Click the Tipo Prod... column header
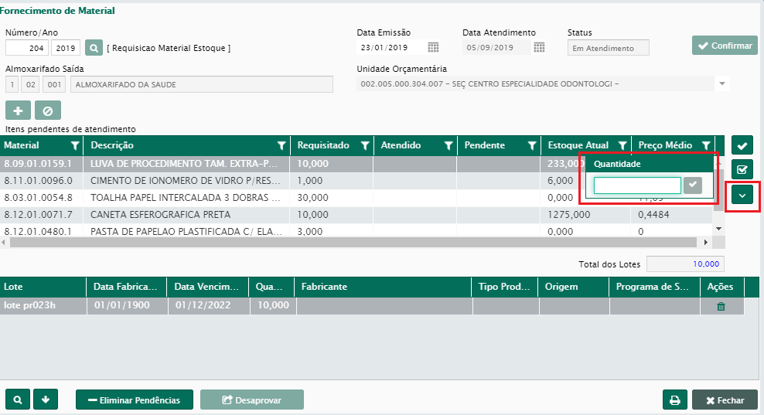764x415 pixels. tap(504, 287)
